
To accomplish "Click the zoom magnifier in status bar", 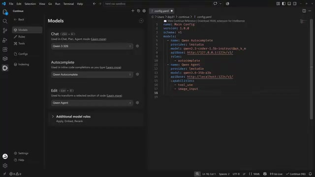I will [197, 174].
